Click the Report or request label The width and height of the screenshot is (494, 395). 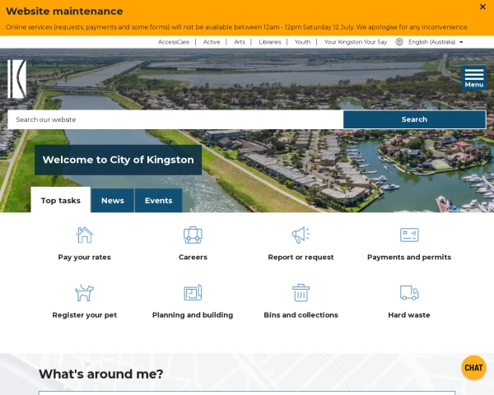coord(301,258)
